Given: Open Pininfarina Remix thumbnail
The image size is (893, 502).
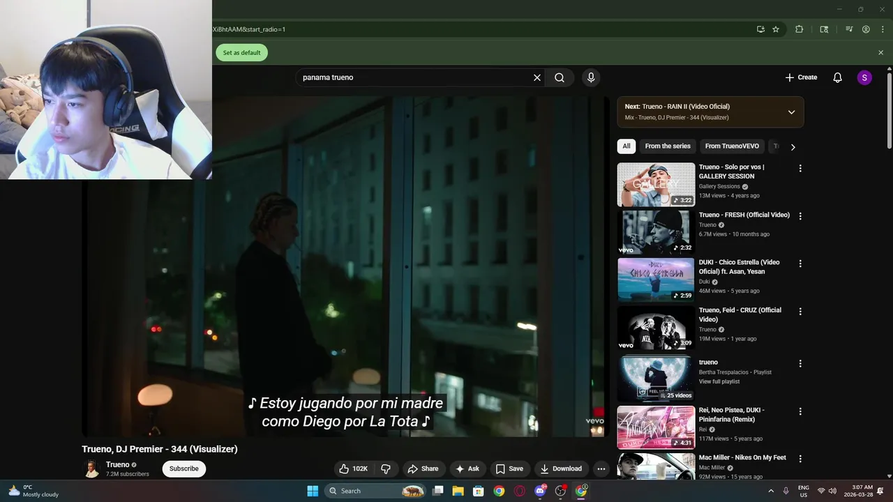Looking at the screenshot, I should point(656,427).
